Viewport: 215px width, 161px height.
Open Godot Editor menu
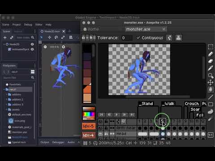tap(39, 25)
